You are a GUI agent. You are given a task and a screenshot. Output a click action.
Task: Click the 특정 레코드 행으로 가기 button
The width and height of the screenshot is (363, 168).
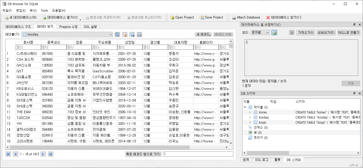(144, 154)
